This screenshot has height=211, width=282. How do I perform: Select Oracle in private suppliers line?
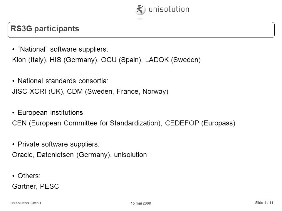click(x=23, y=155)
